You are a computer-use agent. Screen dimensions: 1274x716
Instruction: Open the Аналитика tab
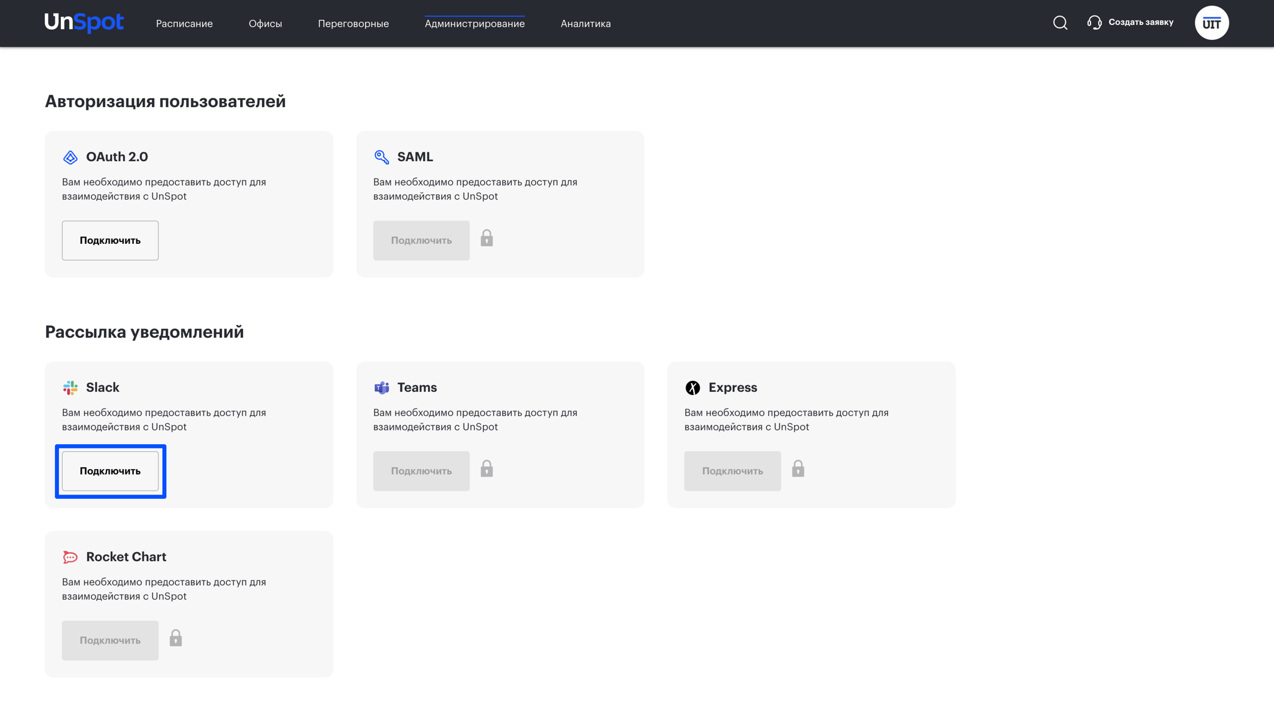[x=585, y=24]
